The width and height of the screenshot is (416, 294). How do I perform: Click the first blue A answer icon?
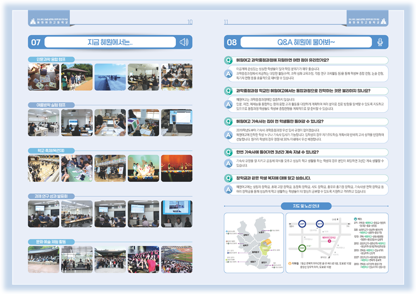coord(228,73)
